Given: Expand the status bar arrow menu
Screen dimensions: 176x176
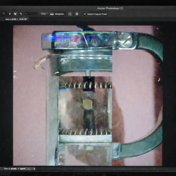Looking at the screenshot, I should click(x=34, y=169).
